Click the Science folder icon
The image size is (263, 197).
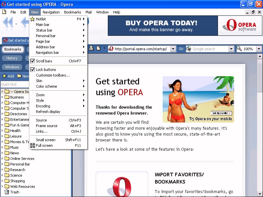[7, 175]
